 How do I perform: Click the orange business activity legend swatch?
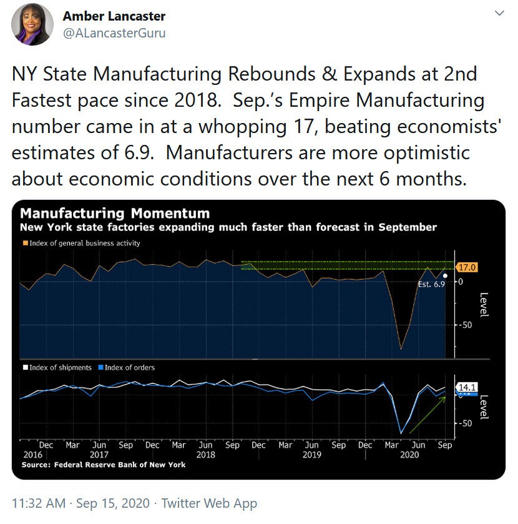pos(26,243)
